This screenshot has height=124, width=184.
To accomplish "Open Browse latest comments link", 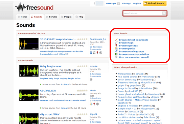I will click(133, 40).
